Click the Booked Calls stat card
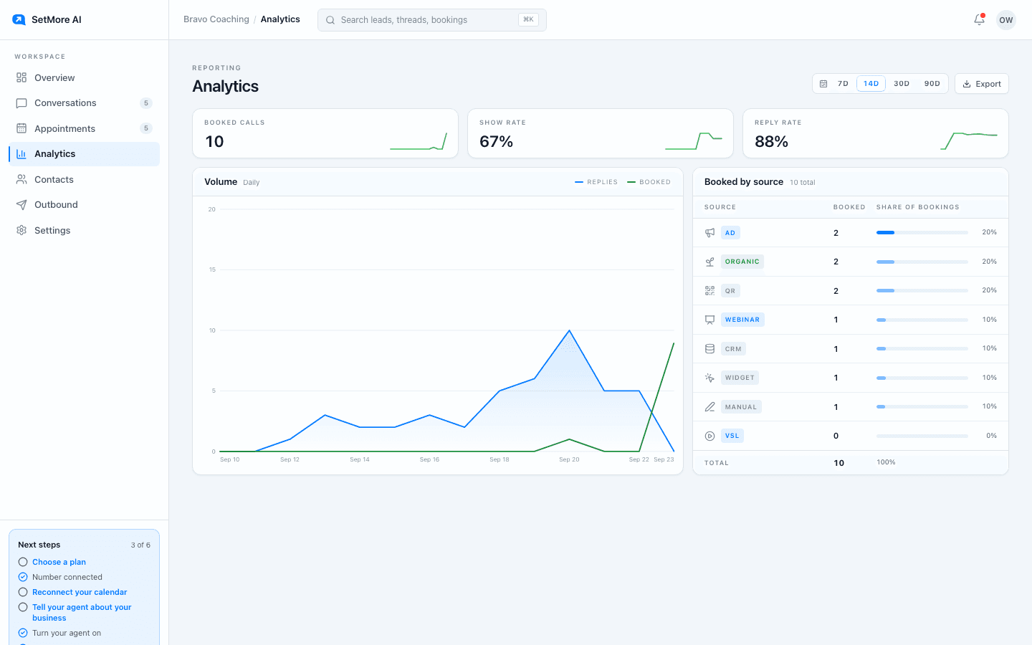Viewport: 1032px width, 645px height. (325, 133)
